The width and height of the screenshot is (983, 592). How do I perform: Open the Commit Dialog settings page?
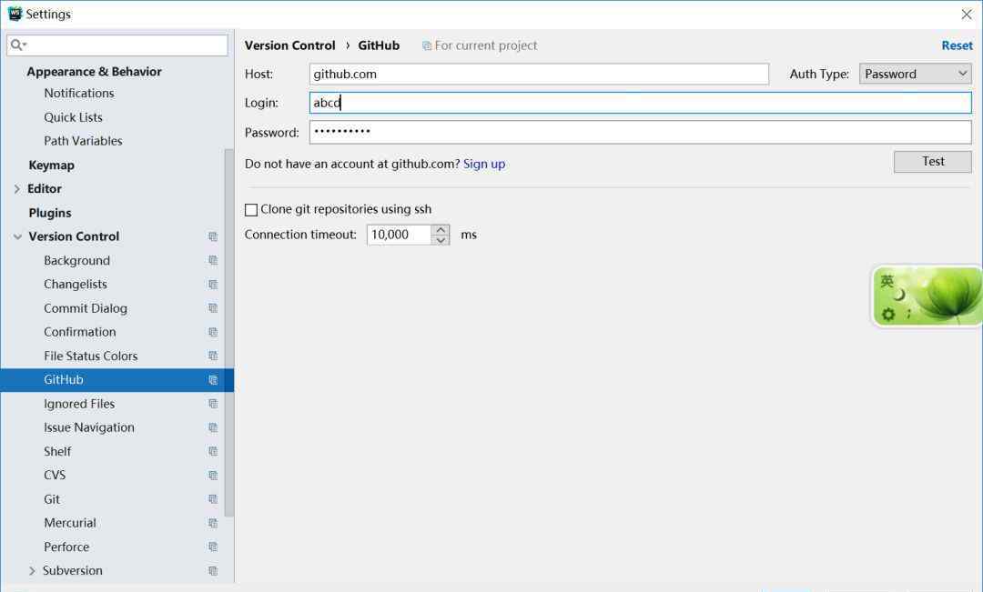[86, 308]
